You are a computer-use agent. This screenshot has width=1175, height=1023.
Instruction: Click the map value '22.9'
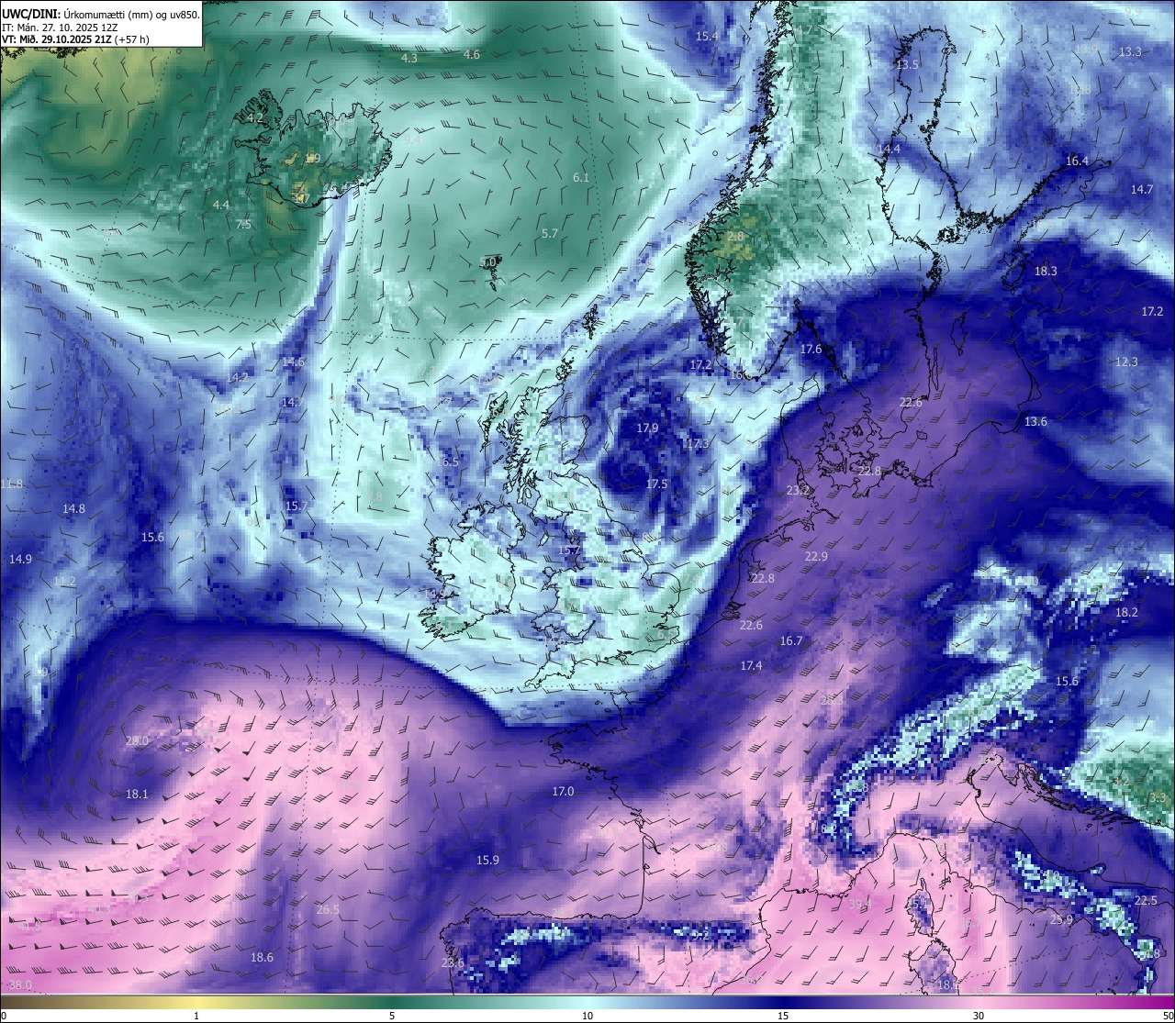tap(816, 557)
